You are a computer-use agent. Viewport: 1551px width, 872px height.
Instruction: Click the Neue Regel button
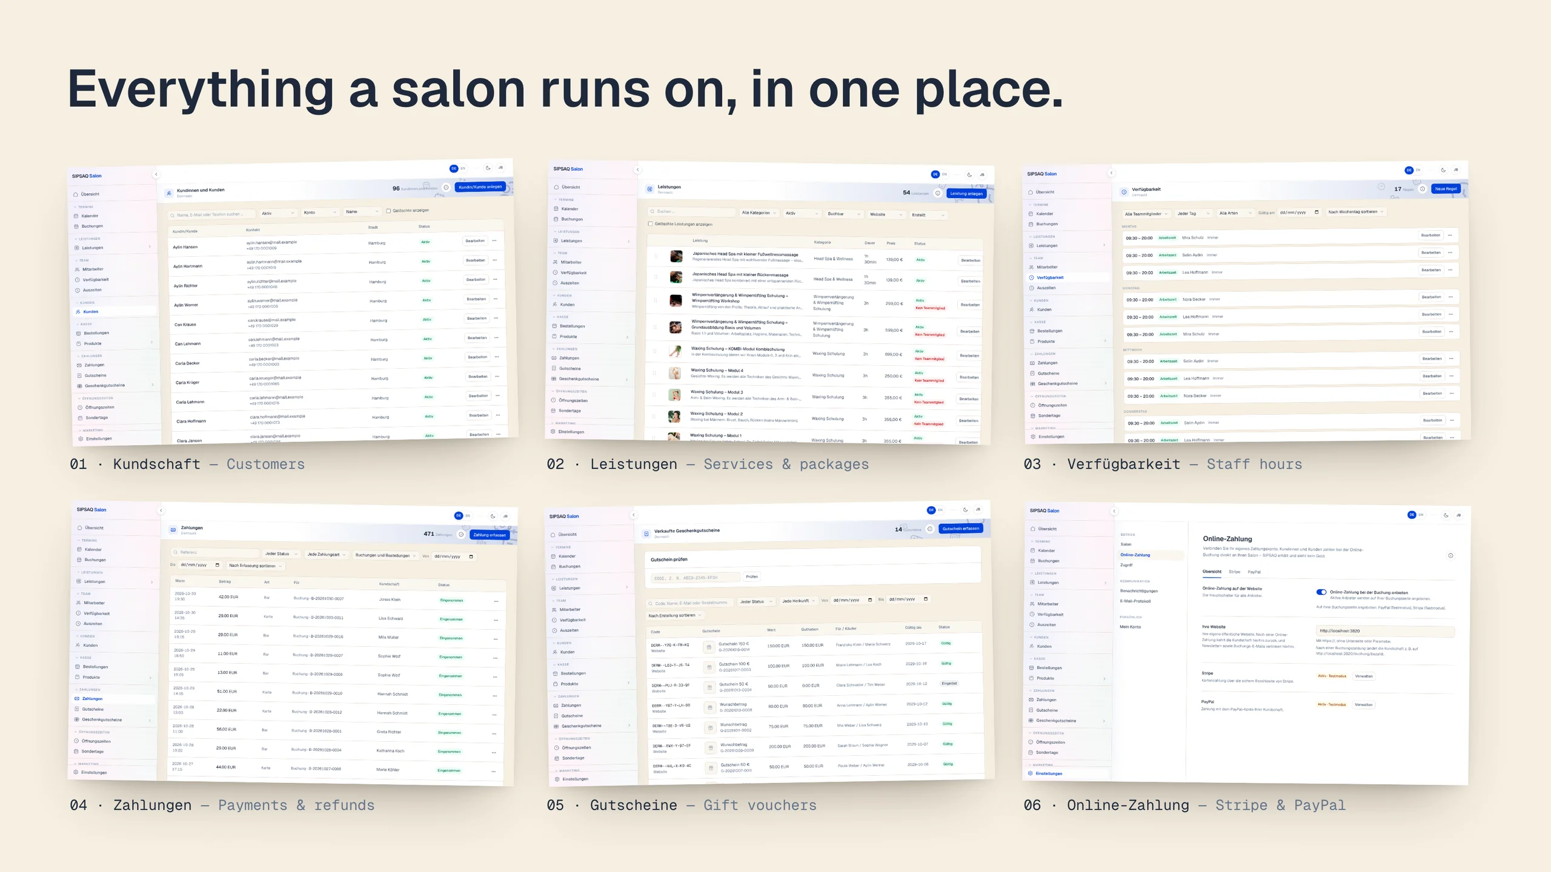1446,189
